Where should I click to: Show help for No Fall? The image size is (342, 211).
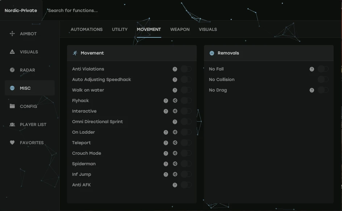tap(312, 69)
